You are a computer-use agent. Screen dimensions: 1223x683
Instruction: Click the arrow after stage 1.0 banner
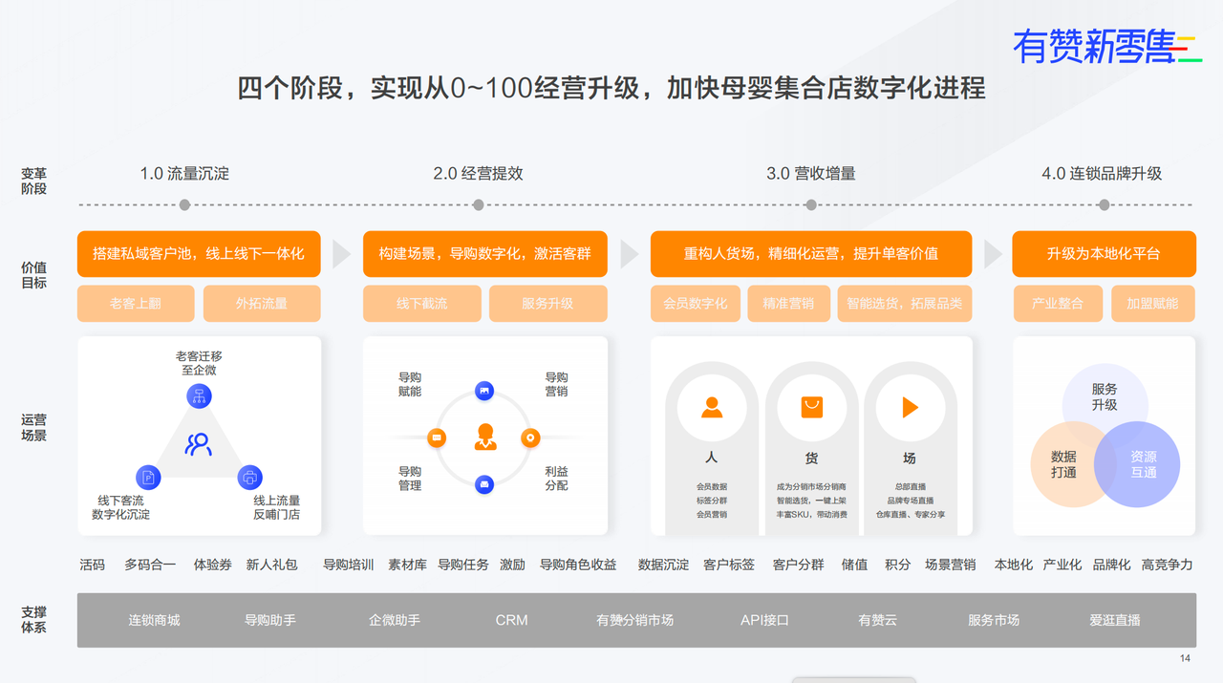[x=341, y=254]
